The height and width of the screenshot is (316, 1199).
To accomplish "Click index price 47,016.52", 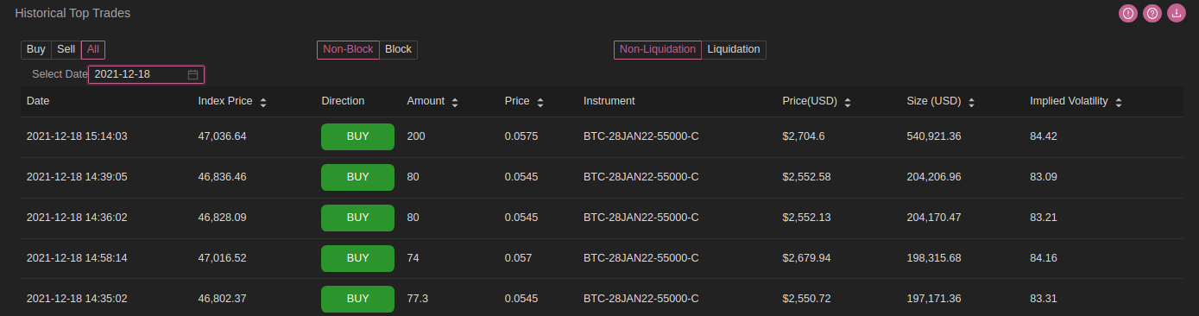I will [223, 258].
